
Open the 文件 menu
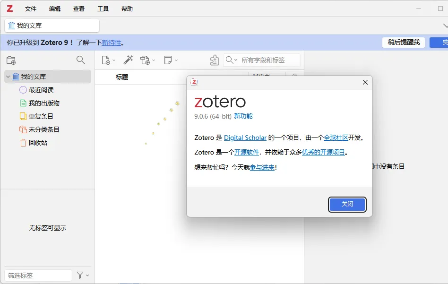(31, 9)
